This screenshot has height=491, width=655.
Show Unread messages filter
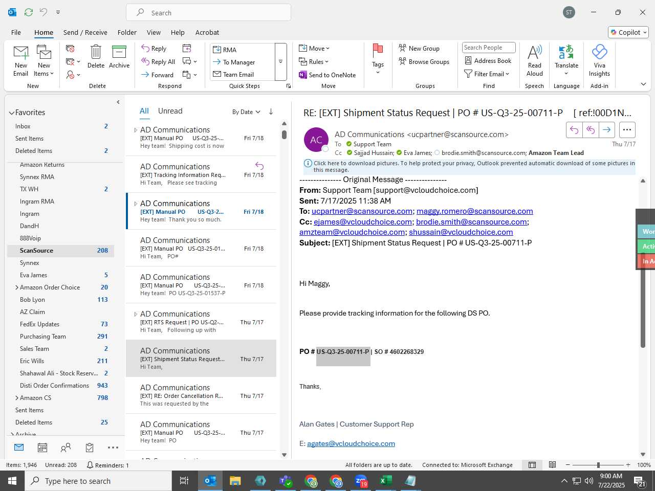point(170,111)
